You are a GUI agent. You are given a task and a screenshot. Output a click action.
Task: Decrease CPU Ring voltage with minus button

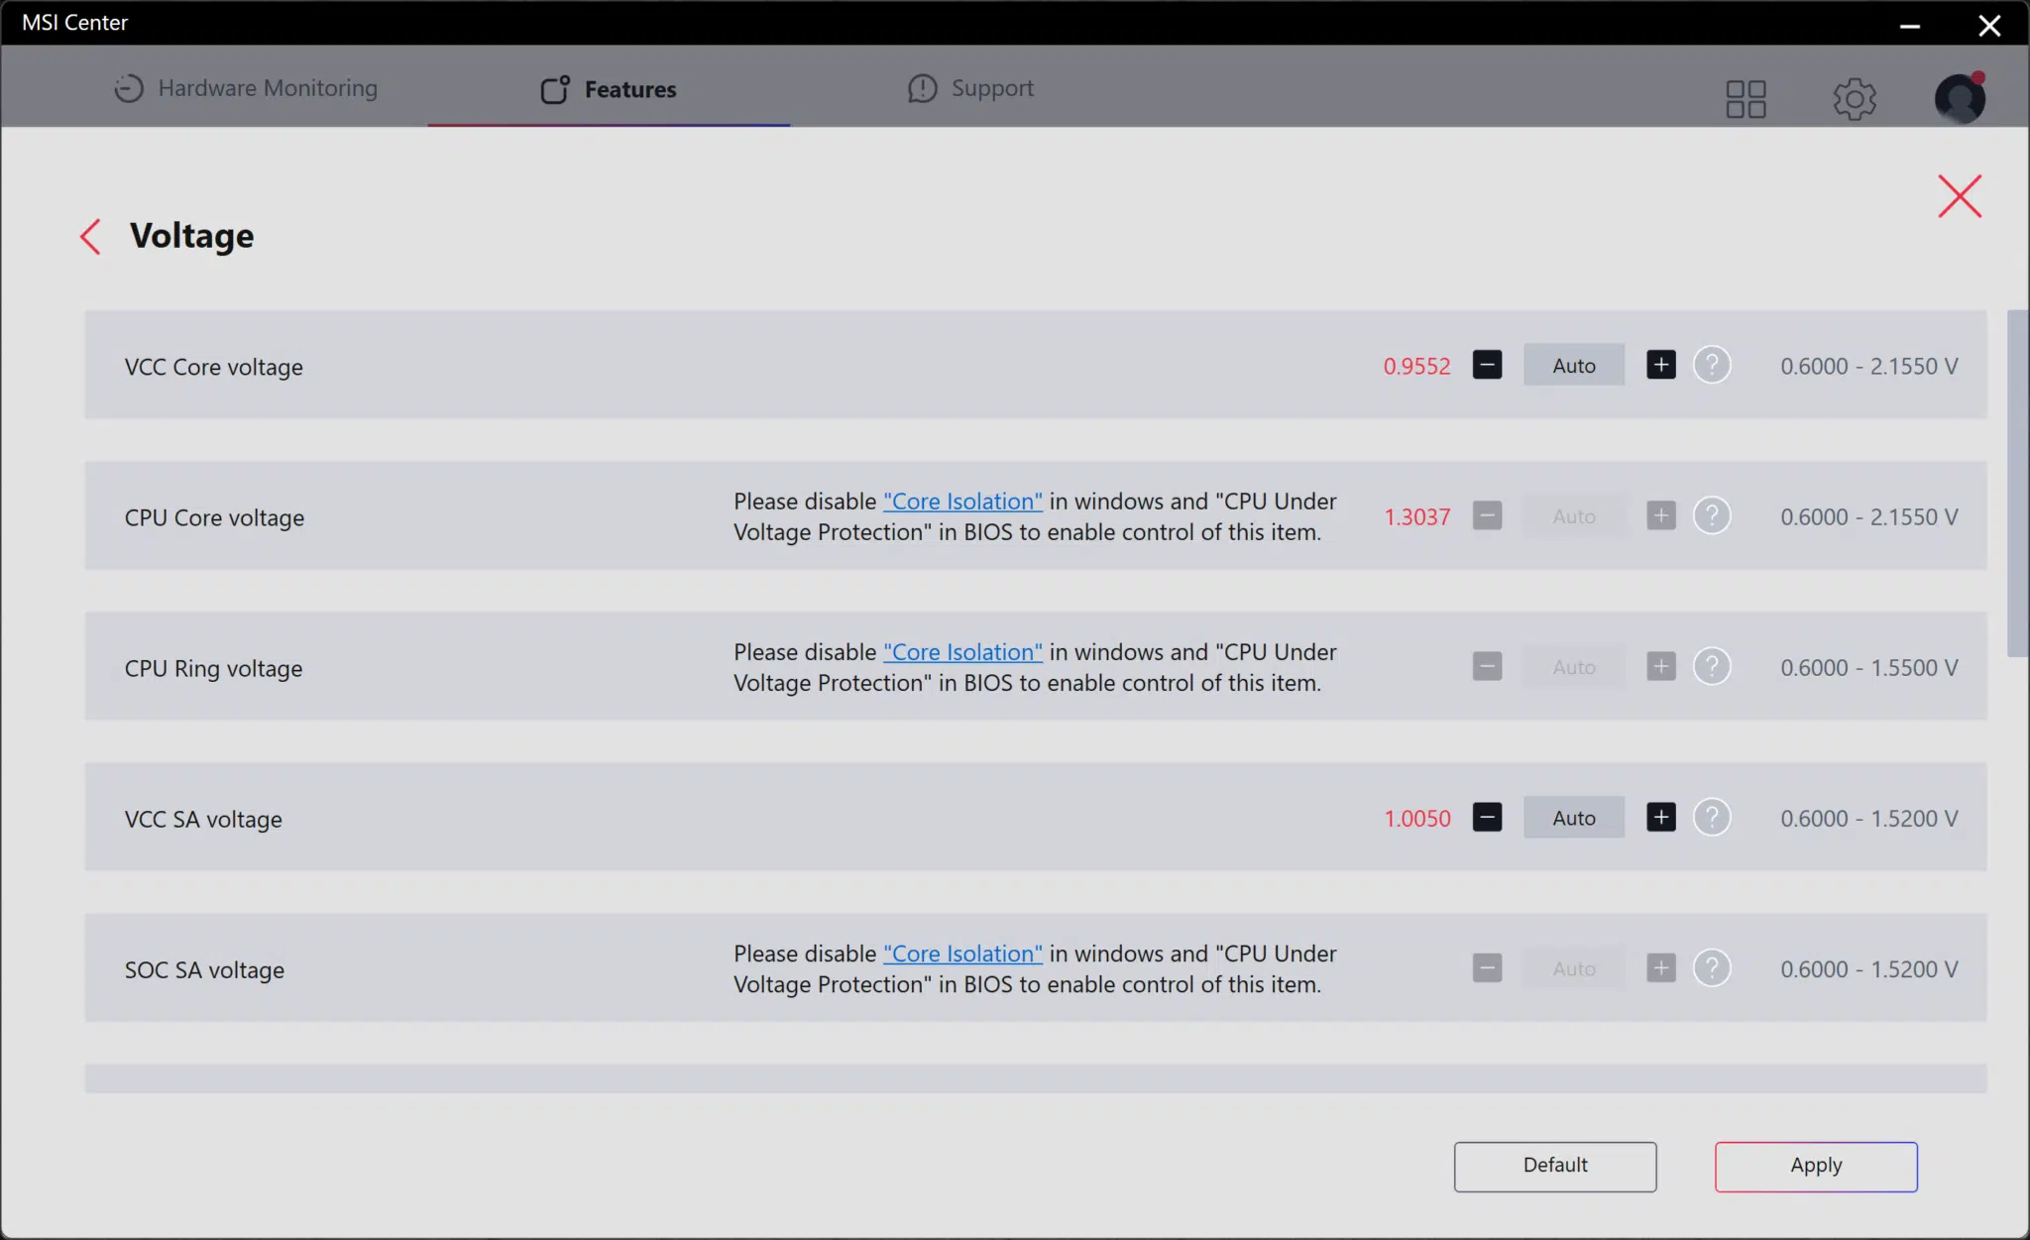click(x=1487, y=666)
